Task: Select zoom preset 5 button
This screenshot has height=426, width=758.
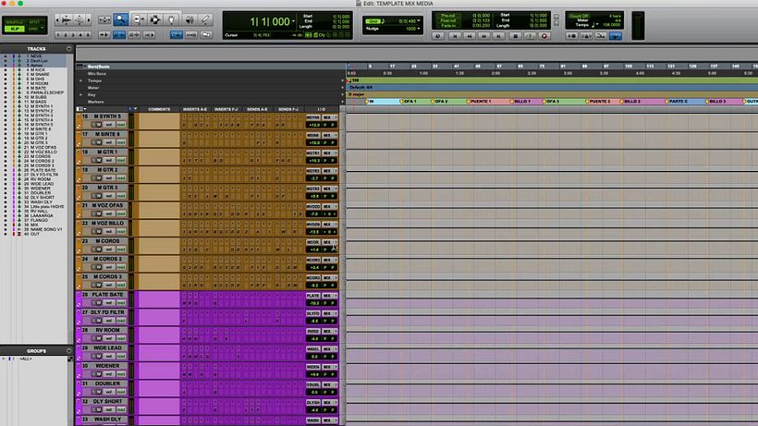Action: (x=88, y=35)
